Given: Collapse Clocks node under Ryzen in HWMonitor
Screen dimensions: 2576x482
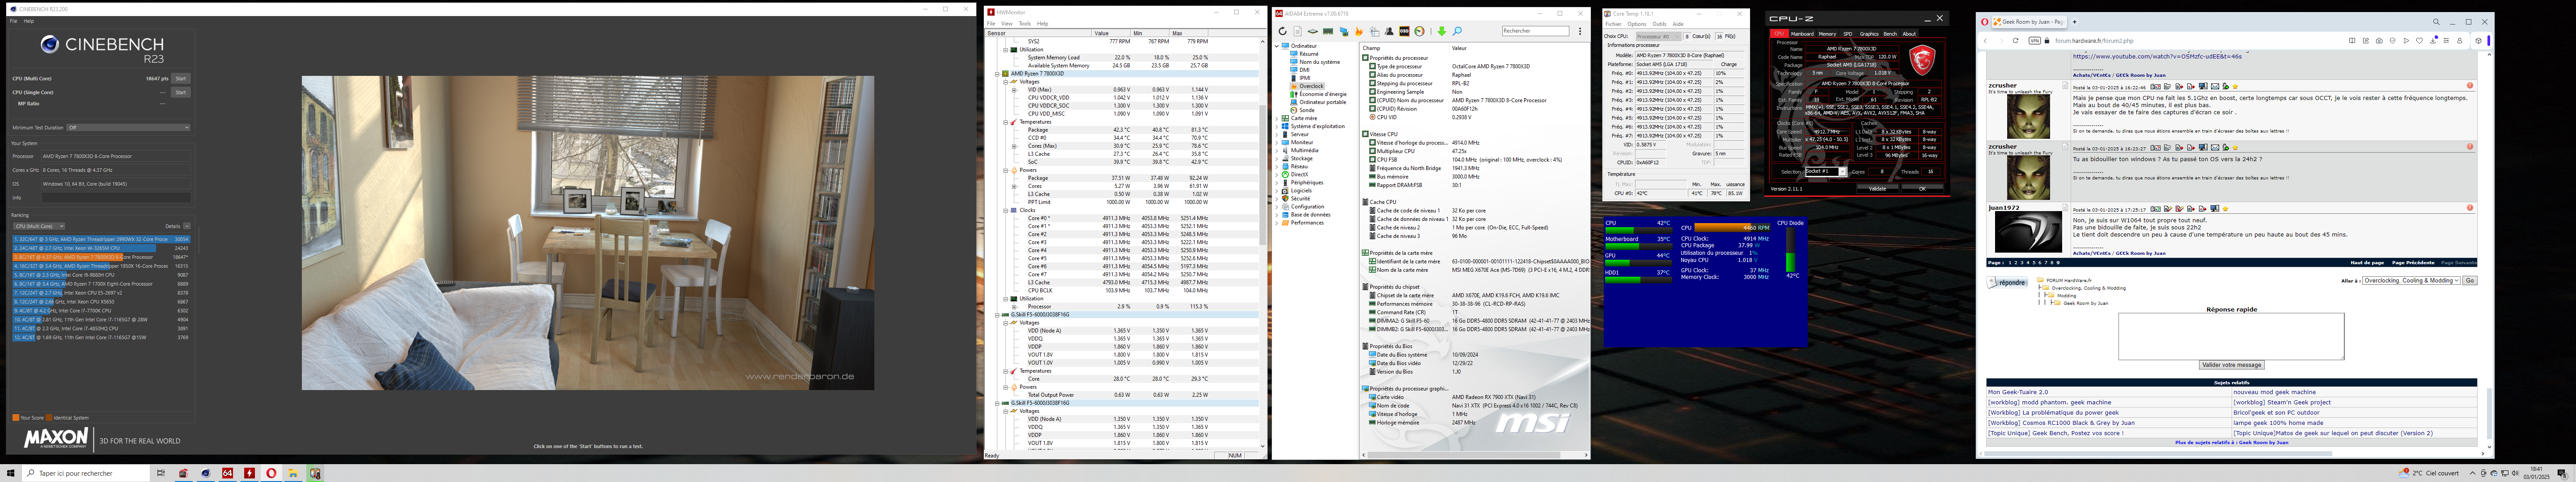Looking at the screenshot, I should [1006, 211].
